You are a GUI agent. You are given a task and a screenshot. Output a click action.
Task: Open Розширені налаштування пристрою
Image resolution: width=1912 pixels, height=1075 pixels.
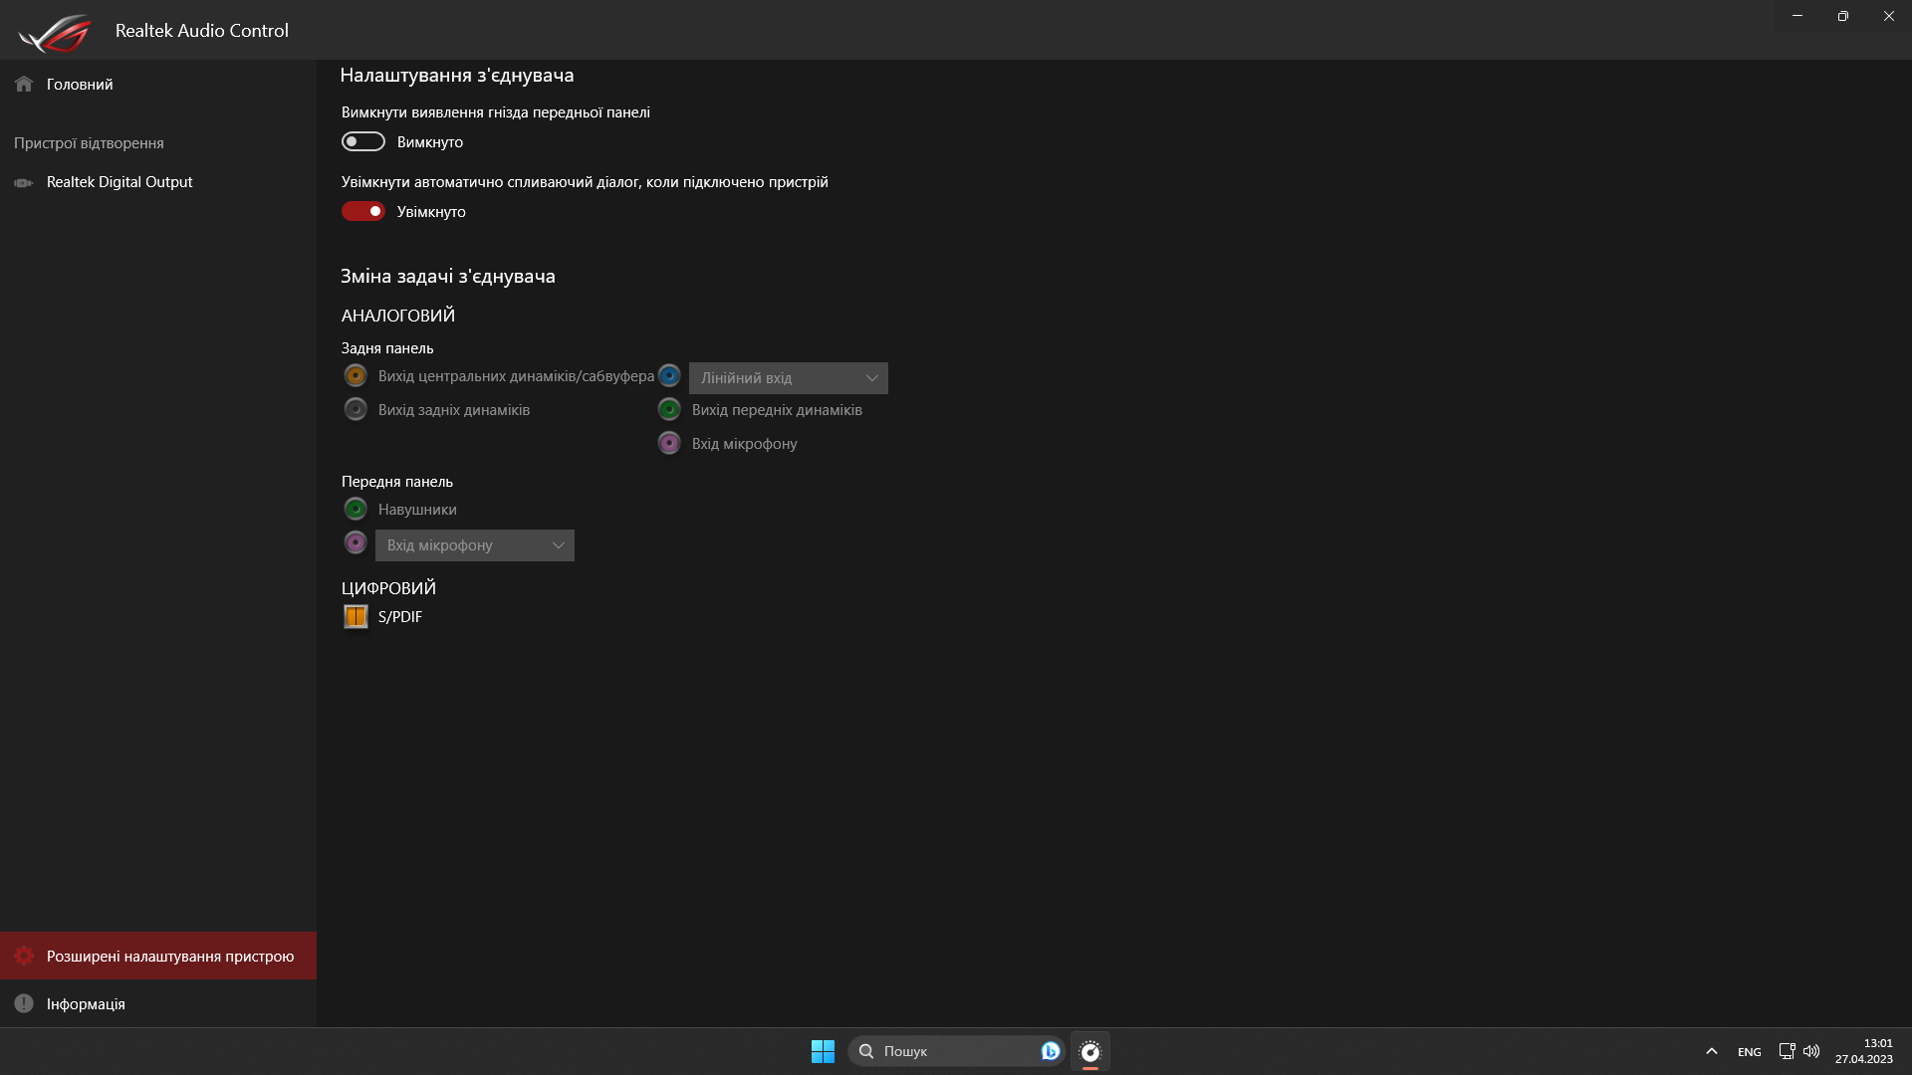pyautogui.click(x=158, y=956)
